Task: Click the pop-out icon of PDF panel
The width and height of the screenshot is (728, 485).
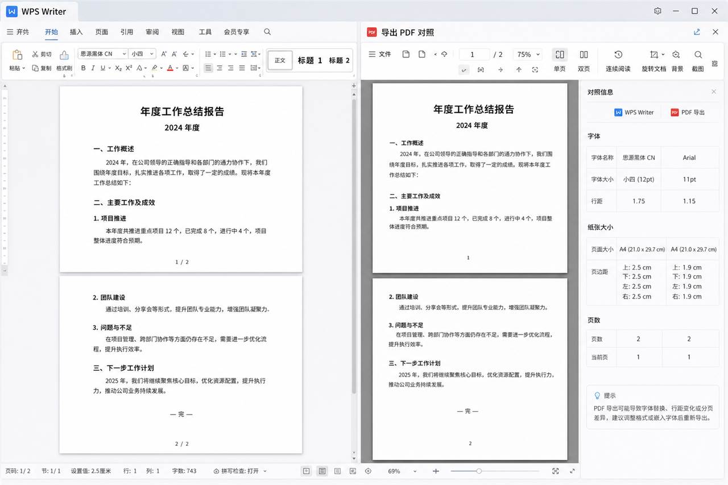Action: tap(697, 32)
